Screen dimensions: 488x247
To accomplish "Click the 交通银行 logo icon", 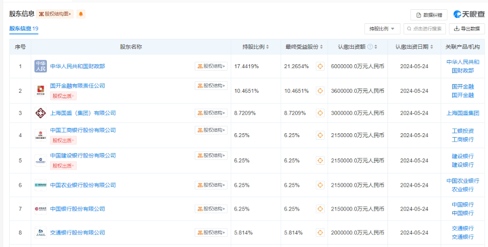I will click(x=41, y=233).
